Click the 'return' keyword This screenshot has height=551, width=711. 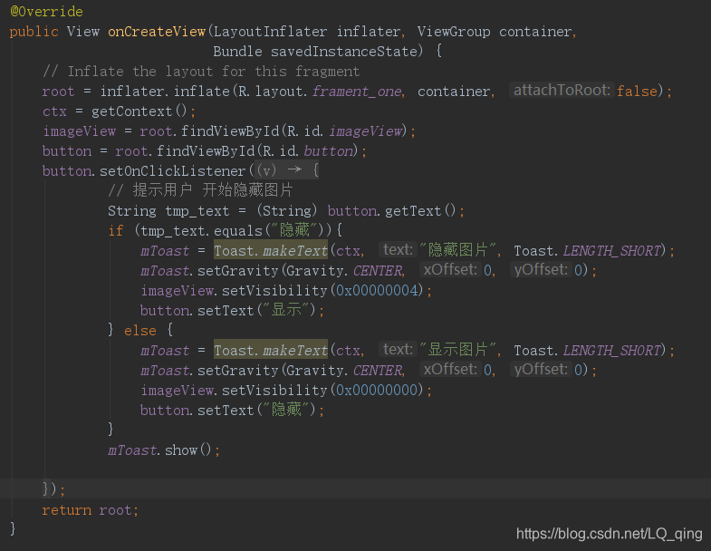point(67,510)
